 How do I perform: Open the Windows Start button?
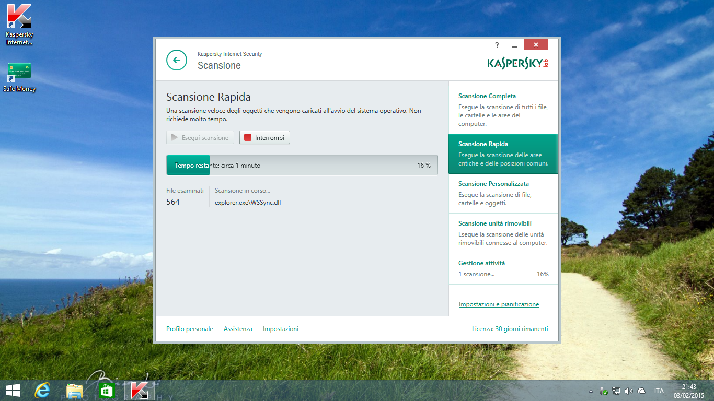13,390
